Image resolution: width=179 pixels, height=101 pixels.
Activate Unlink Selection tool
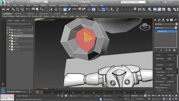[18, 9]
